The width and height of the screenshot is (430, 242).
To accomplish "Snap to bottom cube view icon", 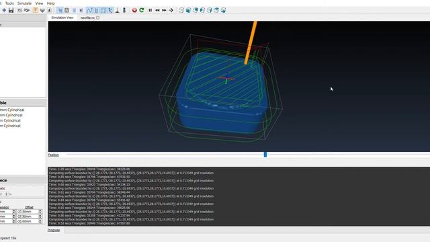I will pyautogui.click(x=224, y=10).
